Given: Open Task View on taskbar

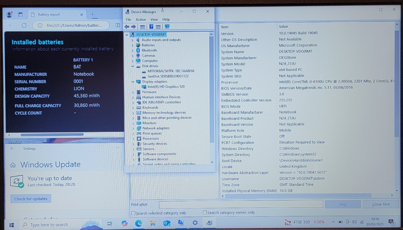Looking at the screenshot, I should pos(110,223).
